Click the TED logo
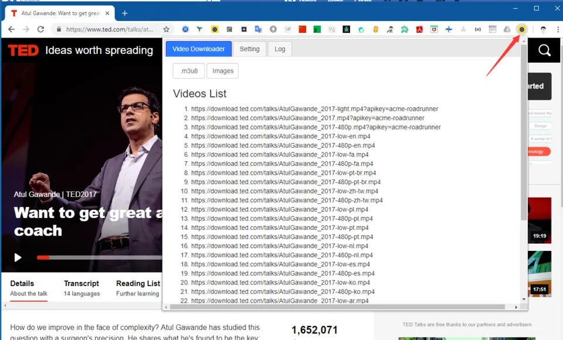 click(23, 50)
